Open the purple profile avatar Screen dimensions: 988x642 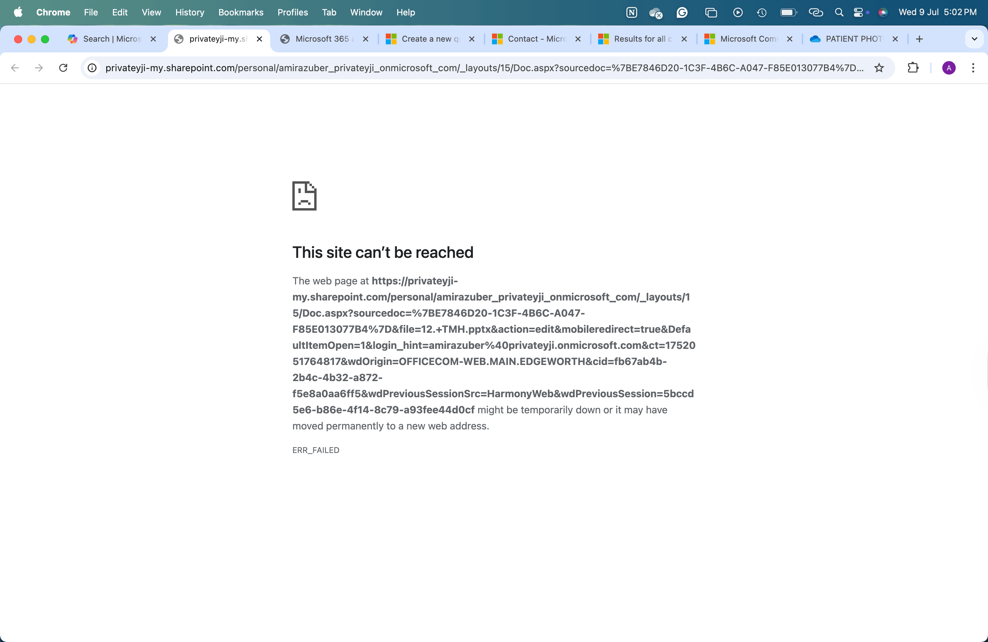pyautogui.click(x=949, y=67)
